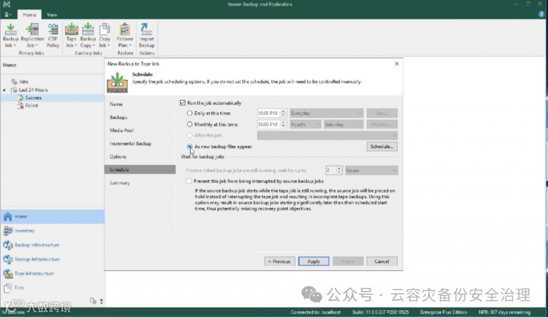This screenshot has height=317, width=548.
Task: Click the daily time 10:00 PM field
Action: coord(268,113)
